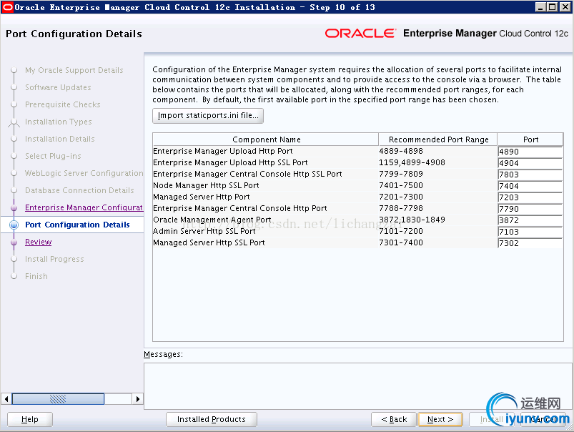Click range value 4889-4898
574x432 pixels.
pos(401,151)
